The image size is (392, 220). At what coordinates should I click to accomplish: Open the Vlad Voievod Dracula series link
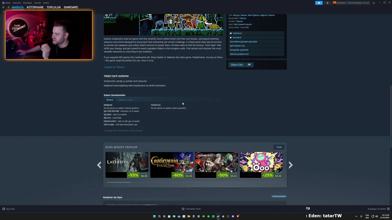tap(243, 24)
